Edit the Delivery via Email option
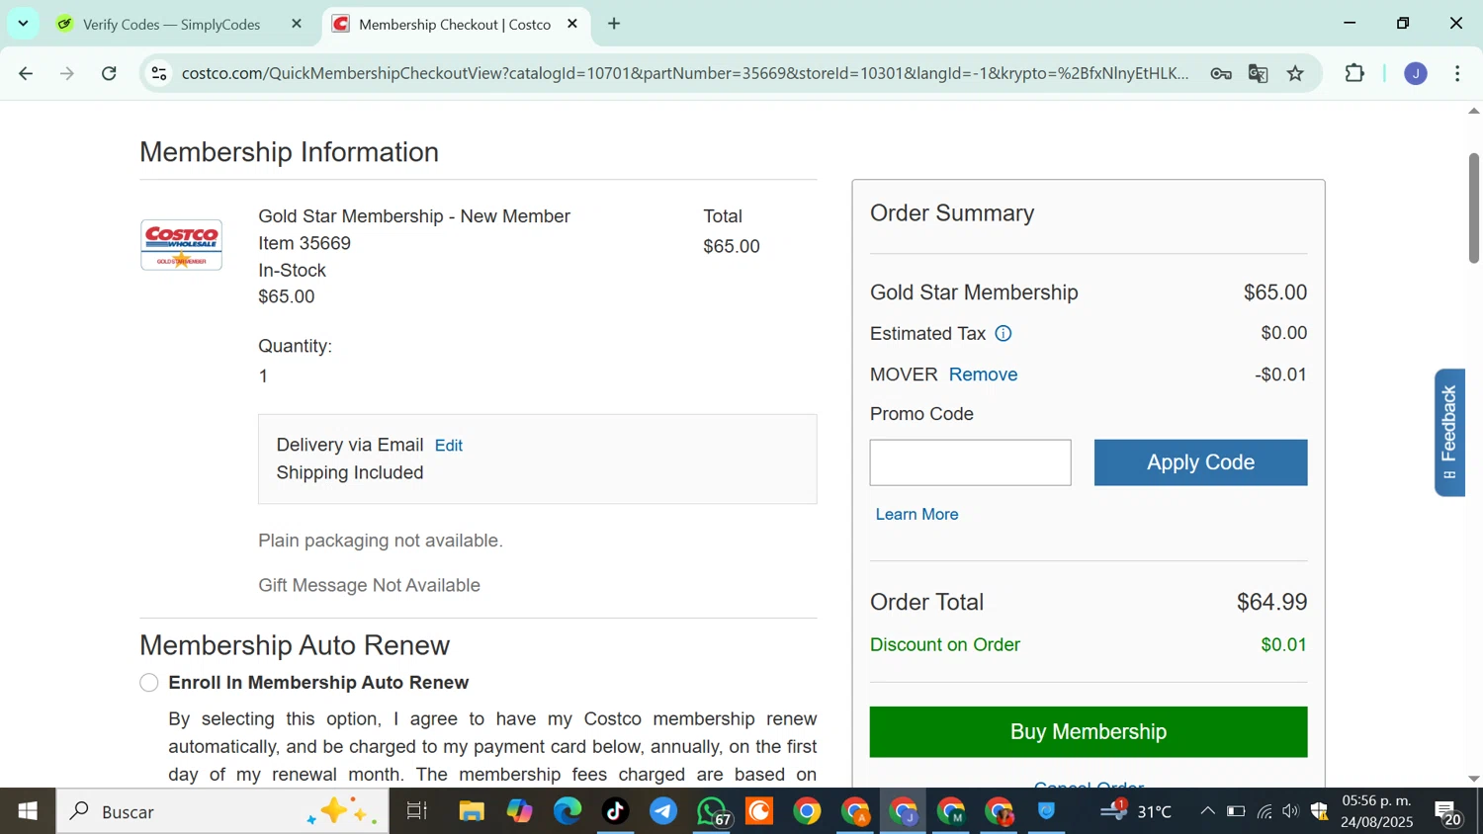The width and height of the screenshot is (1483, 834). (449, 446)
